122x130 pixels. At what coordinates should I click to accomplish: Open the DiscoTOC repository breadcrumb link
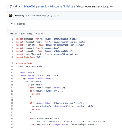[x=30, y=6]
